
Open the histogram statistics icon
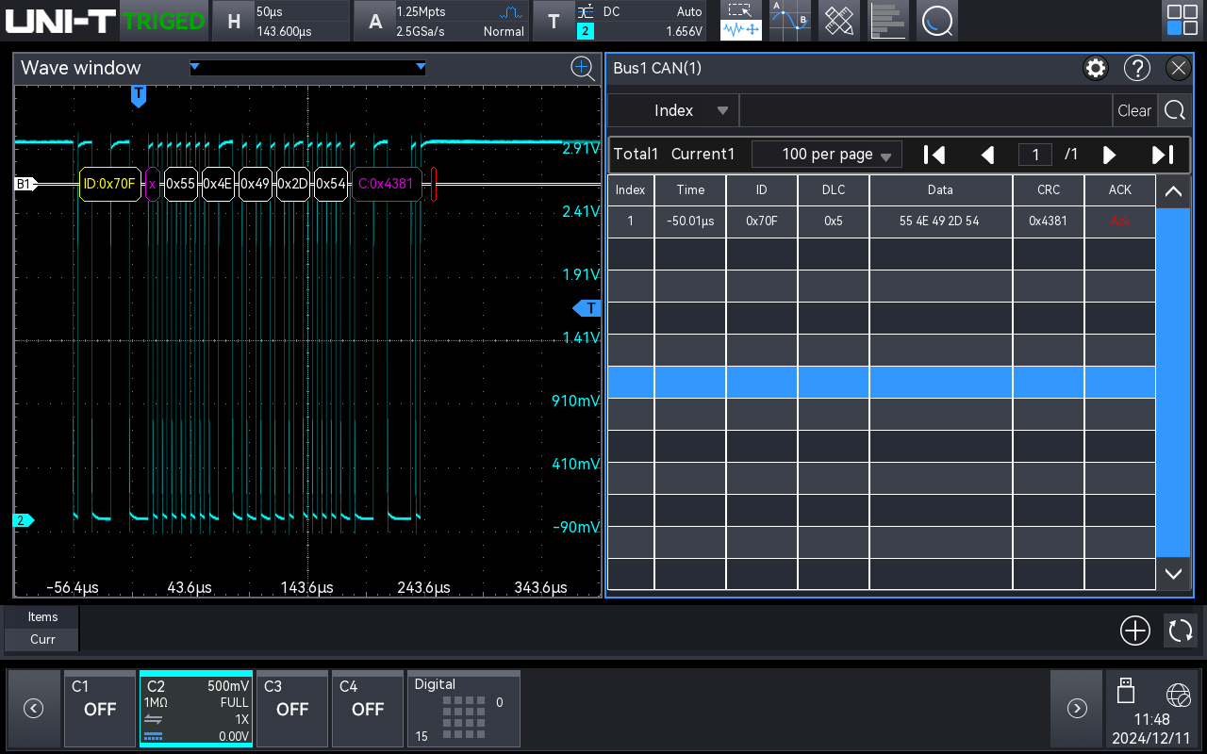click(x=888, y=21)
